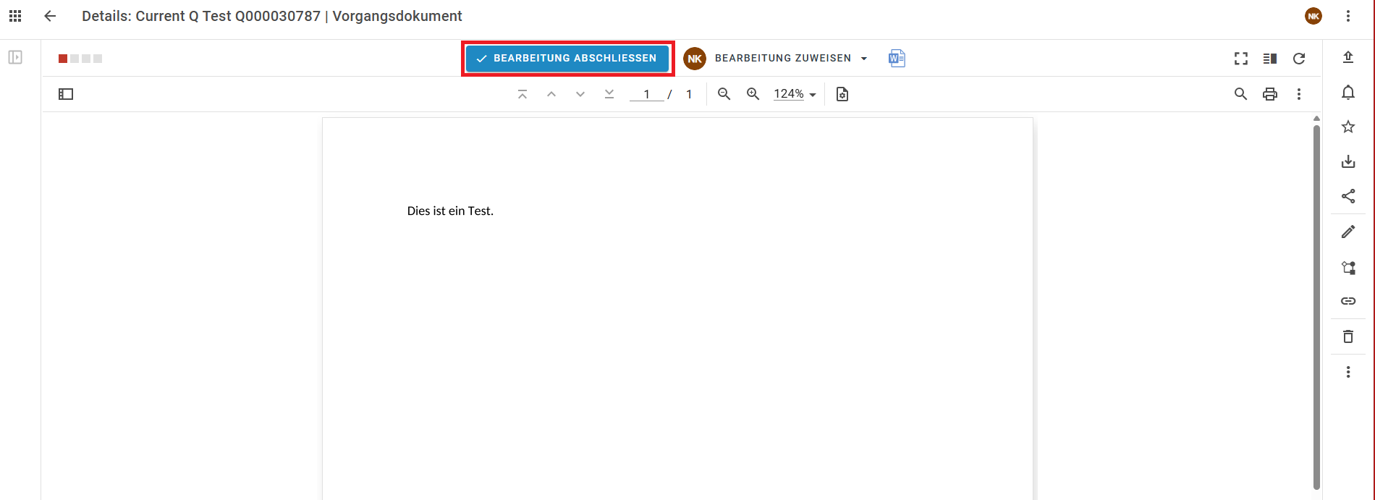Image resolution: width=1375 pixels, height=500 pixels.
Task: Click the zoom in magnifier icon
Action: click(753, 94)
